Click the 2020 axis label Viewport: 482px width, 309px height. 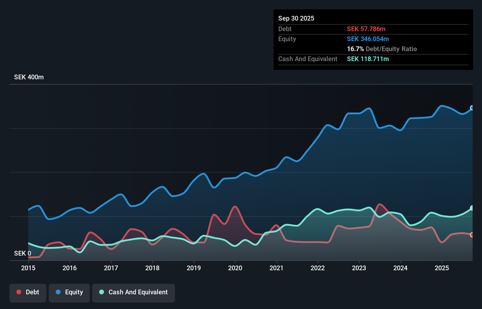click(x=235, y=268)
